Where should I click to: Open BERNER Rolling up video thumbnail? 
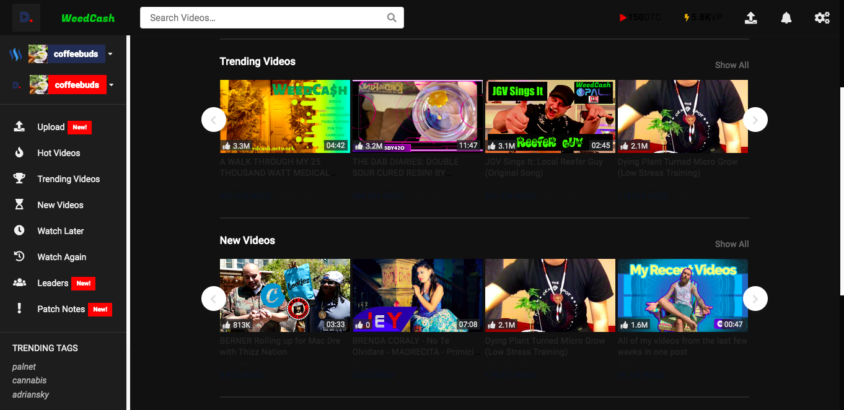pos(285,295)
